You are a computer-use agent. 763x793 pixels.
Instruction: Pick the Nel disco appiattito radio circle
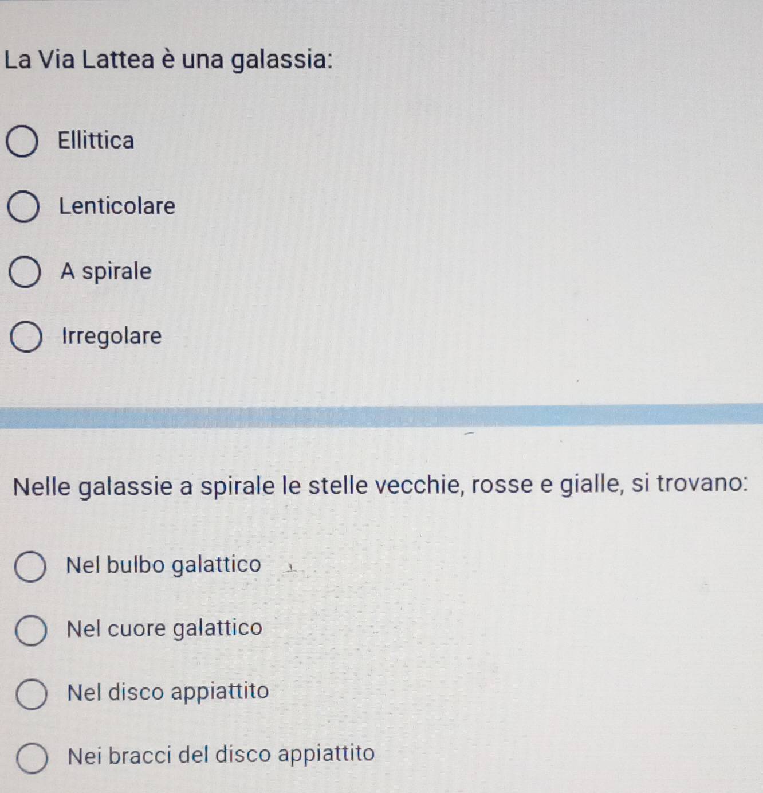[31, 695]
